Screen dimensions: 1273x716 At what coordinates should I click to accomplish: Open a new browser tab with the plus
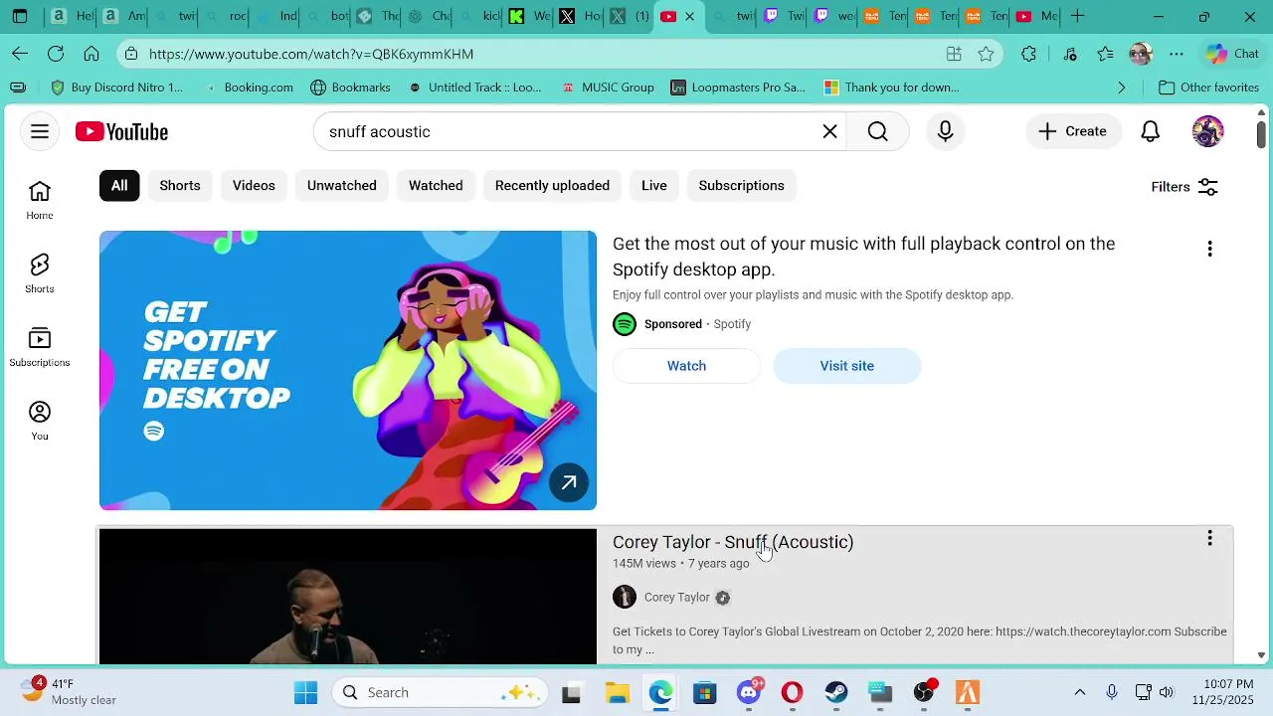pos(1077,16)
